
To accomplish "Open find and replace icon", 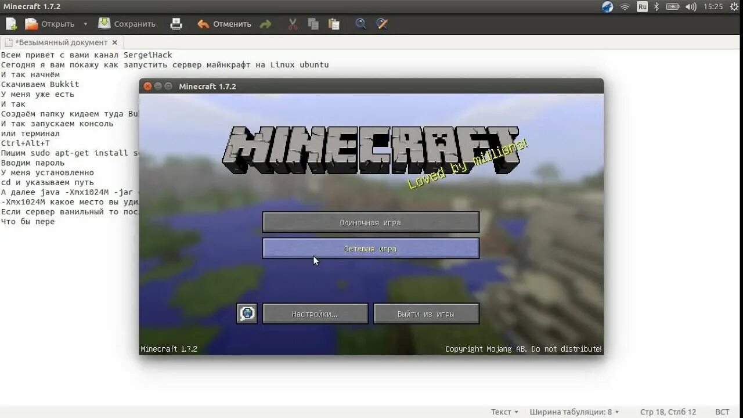I will point(381,24).
